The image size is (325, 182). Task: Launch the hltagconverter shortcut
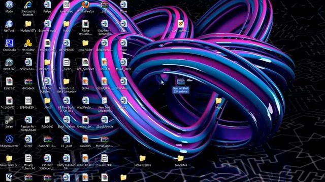[9, 139]
